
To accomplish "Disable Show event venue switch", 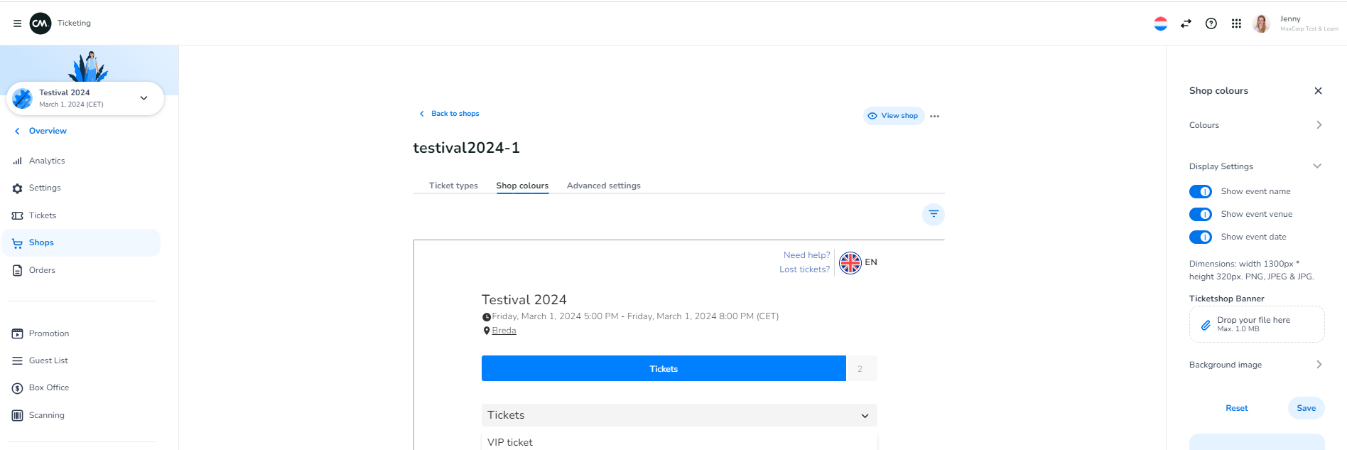I will click(x=1201, y=214).
